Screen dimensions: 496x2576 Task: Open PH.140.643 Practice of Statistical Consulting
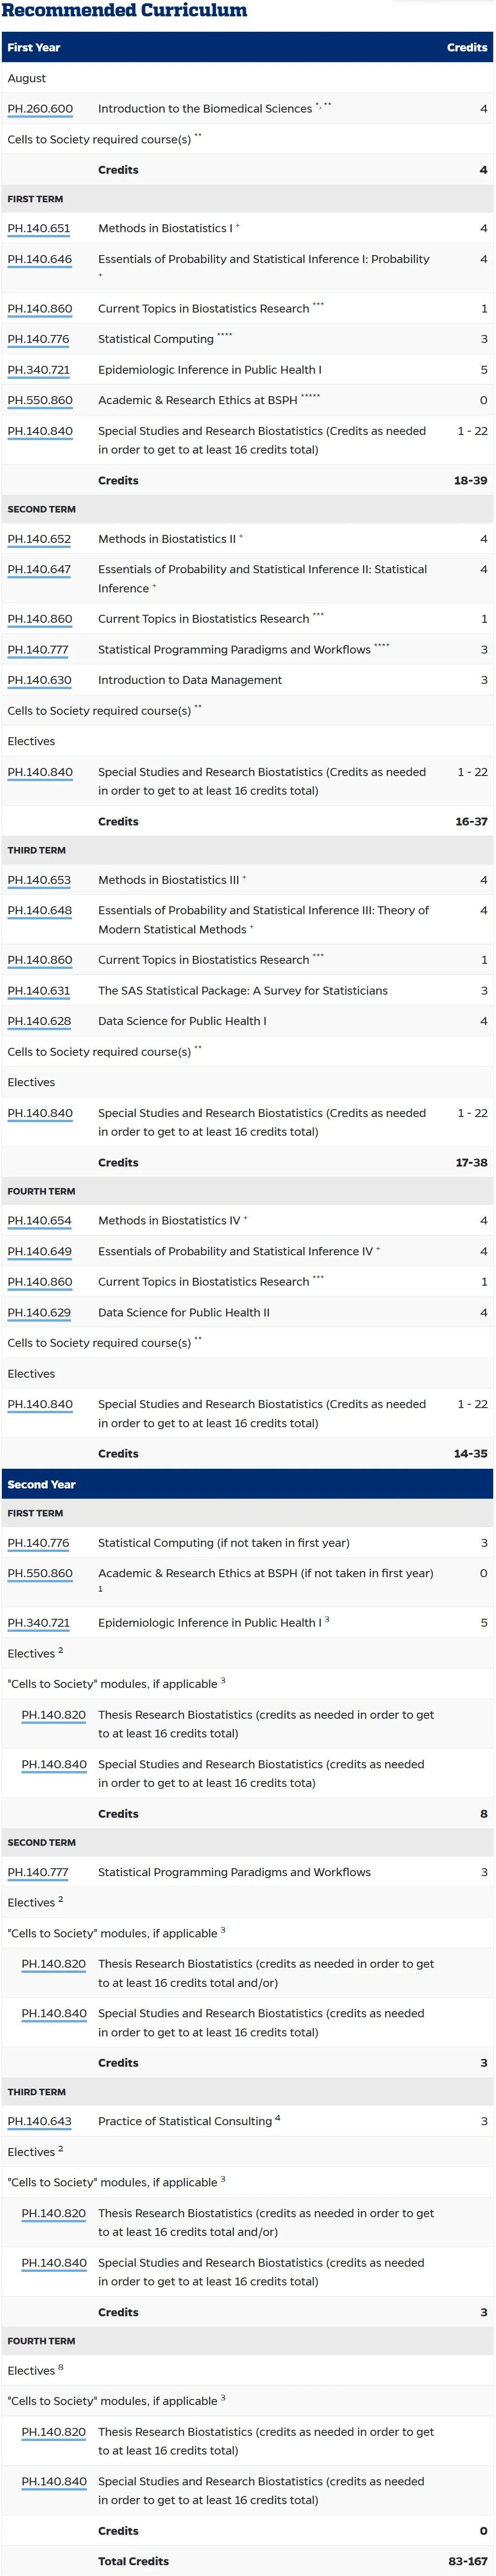(39, 2121)
